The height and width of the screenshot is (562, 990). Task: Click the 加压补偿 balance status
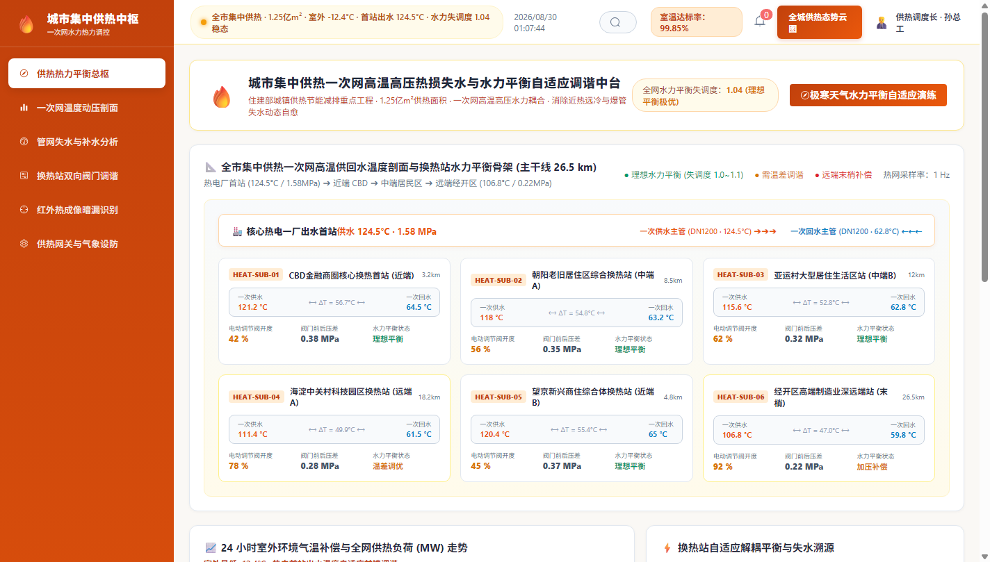pyautogui.click(x=872, y=467)
